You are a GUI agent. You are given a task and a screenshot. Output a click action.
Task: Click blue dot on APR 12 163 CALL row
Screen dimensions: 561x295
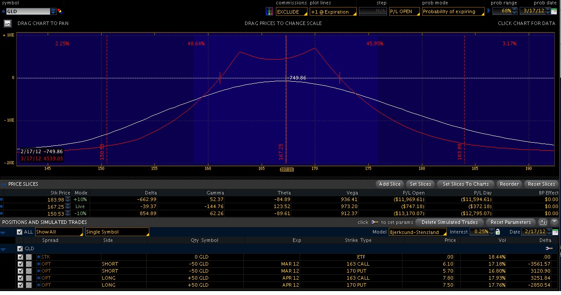tap(39, 278)
